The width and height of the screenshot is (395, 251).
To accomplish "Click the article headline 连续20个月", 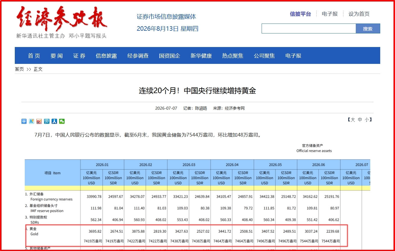I will click(197, 91).
